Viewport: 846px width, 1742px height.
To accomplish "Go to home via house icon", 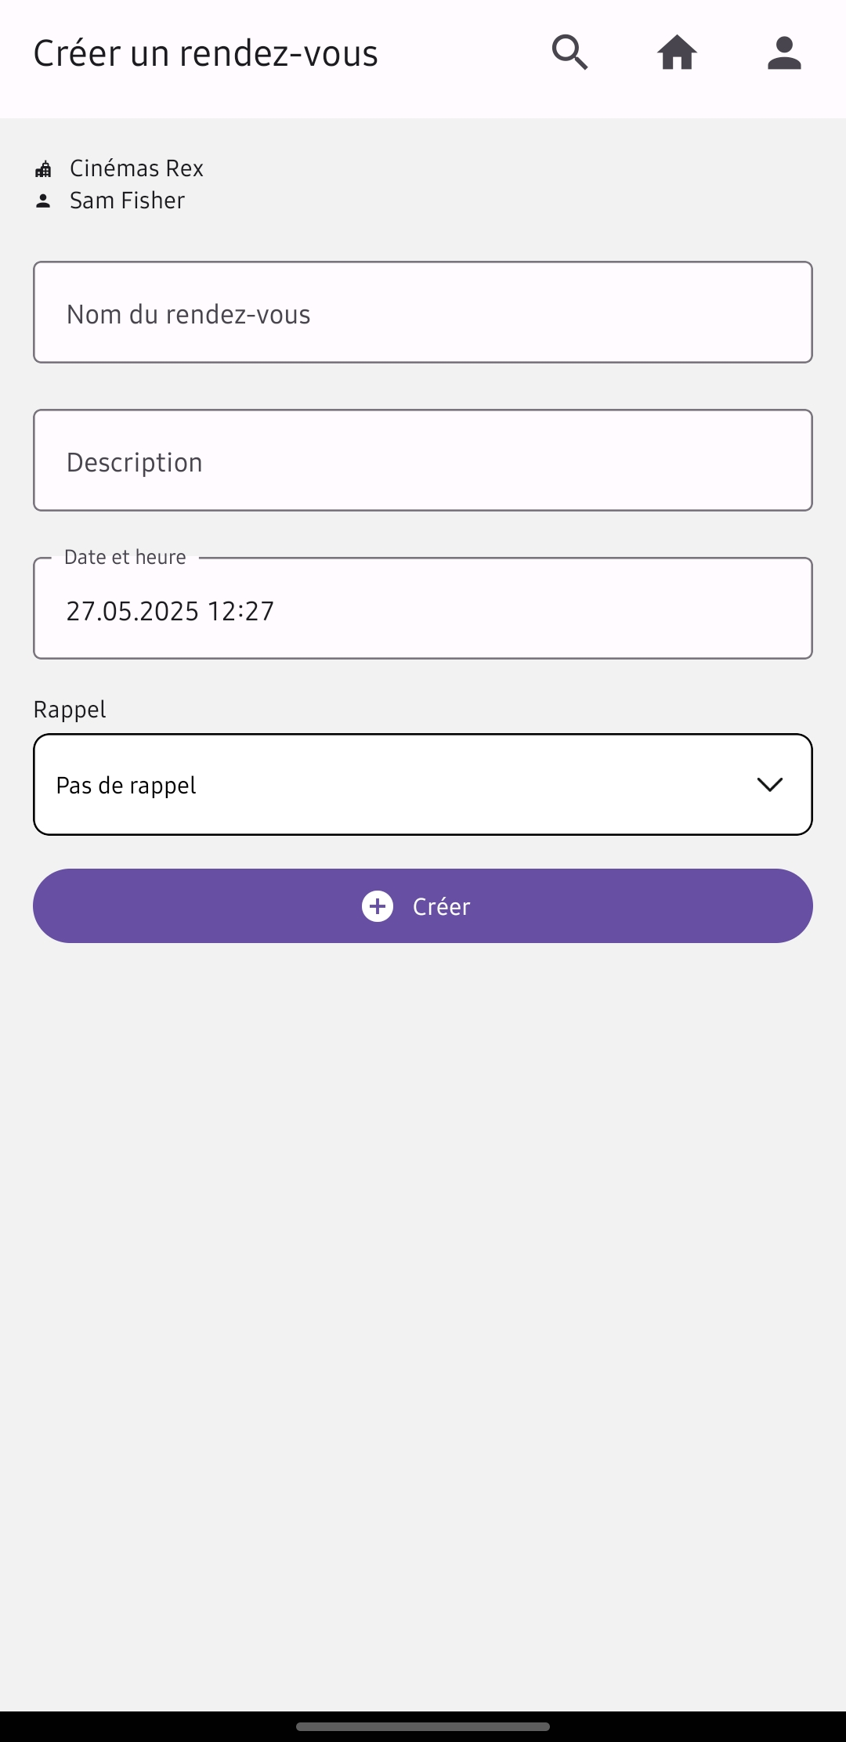I will (677, 53).
